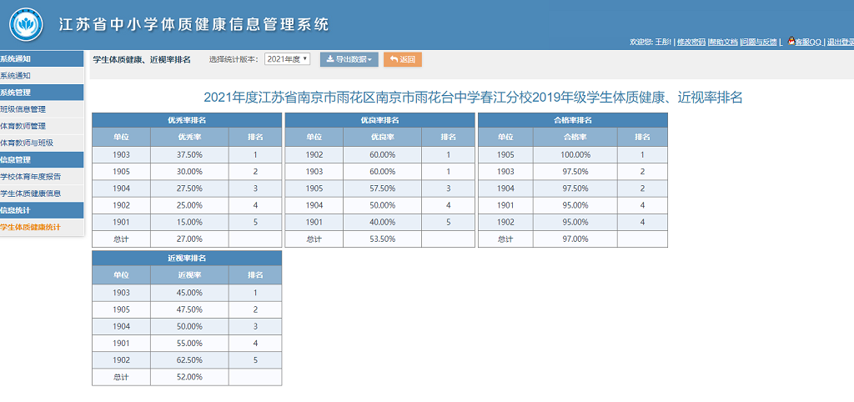Click 退出登录 logout link
This screenshot has width=854, height=402.
point(841,42)
